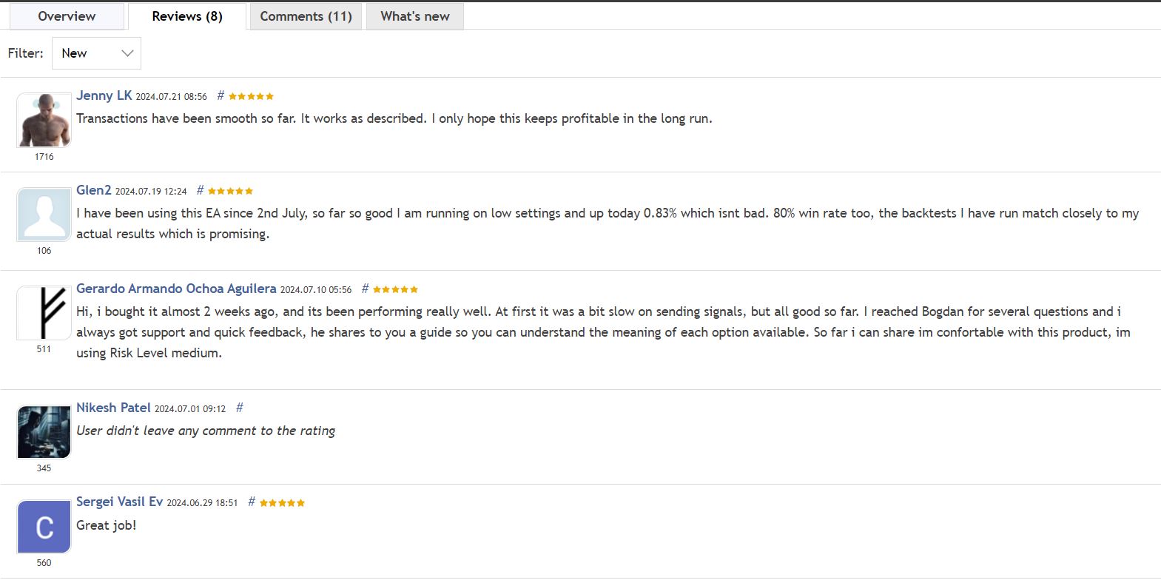Switch to the Overview tab

pyautogui.click(x=66, y=16)
